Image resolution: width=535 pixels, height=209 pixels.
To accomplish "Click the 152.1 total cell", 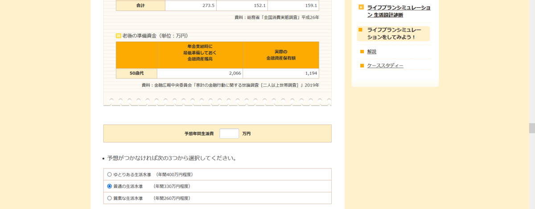I will point(242,5).
